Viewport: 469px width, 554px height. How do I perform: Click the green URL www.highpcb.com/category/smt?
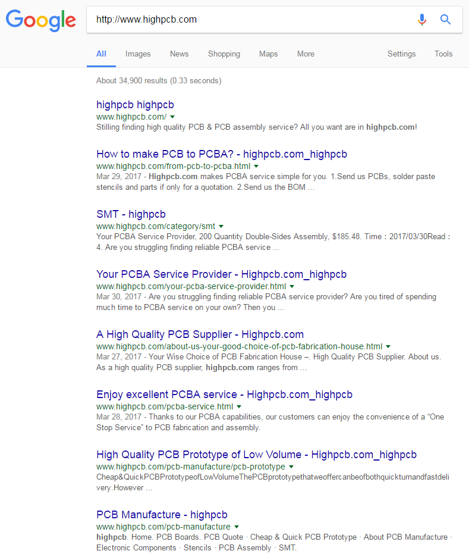click(156, 227)
